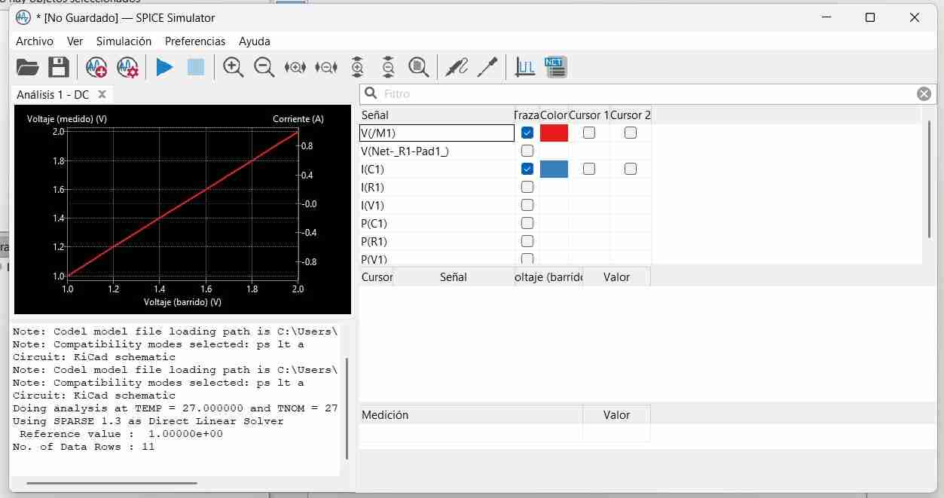Open a new analysis tab
This screenshot has height=498, width=944.
click(x=96, y=67)
